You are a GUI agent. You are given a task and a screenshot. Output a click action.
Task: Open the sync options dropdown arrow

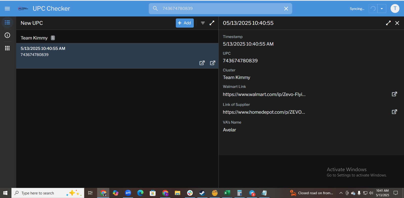382,9
